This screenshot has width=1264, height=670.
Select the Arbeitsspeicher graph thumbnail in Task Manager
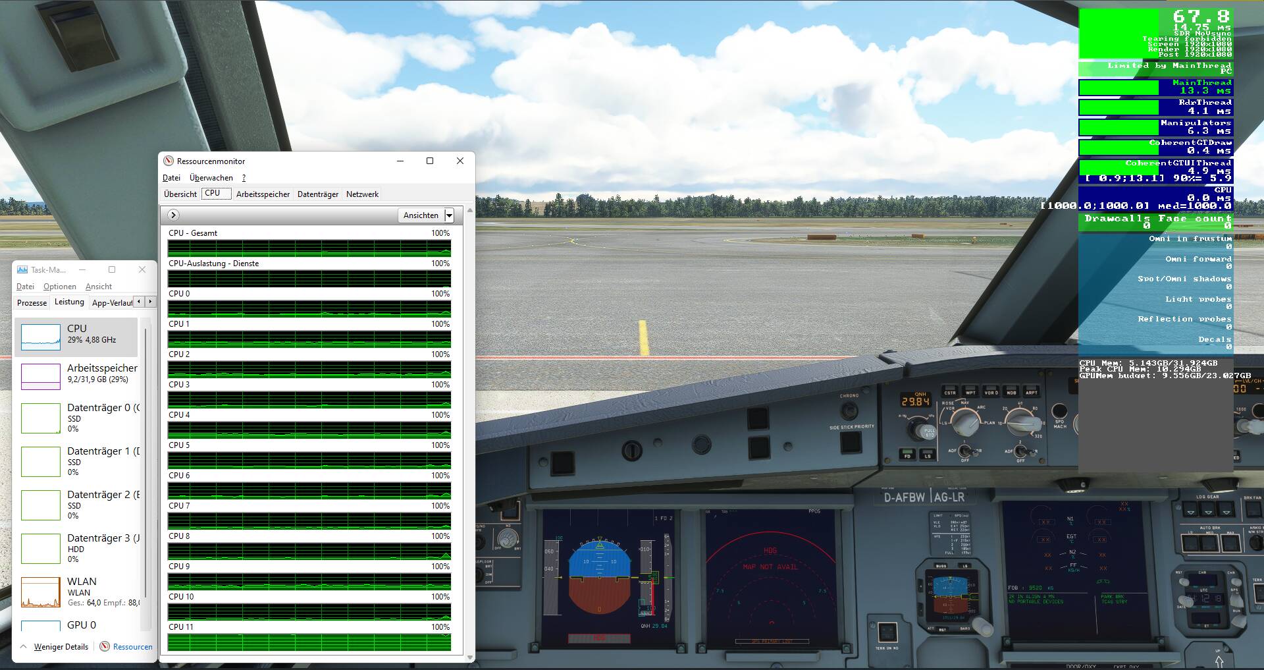41,376
